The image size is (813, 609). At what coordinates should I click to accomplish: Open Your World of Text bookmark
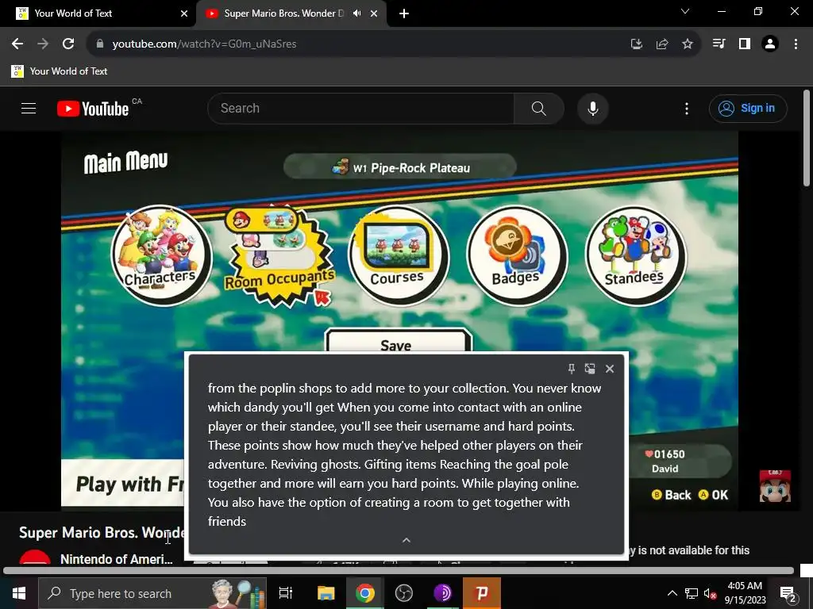point(60,71)
